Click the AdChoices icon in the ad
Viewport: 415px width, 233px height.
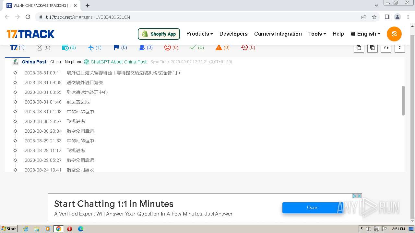(x=354, y=196)
